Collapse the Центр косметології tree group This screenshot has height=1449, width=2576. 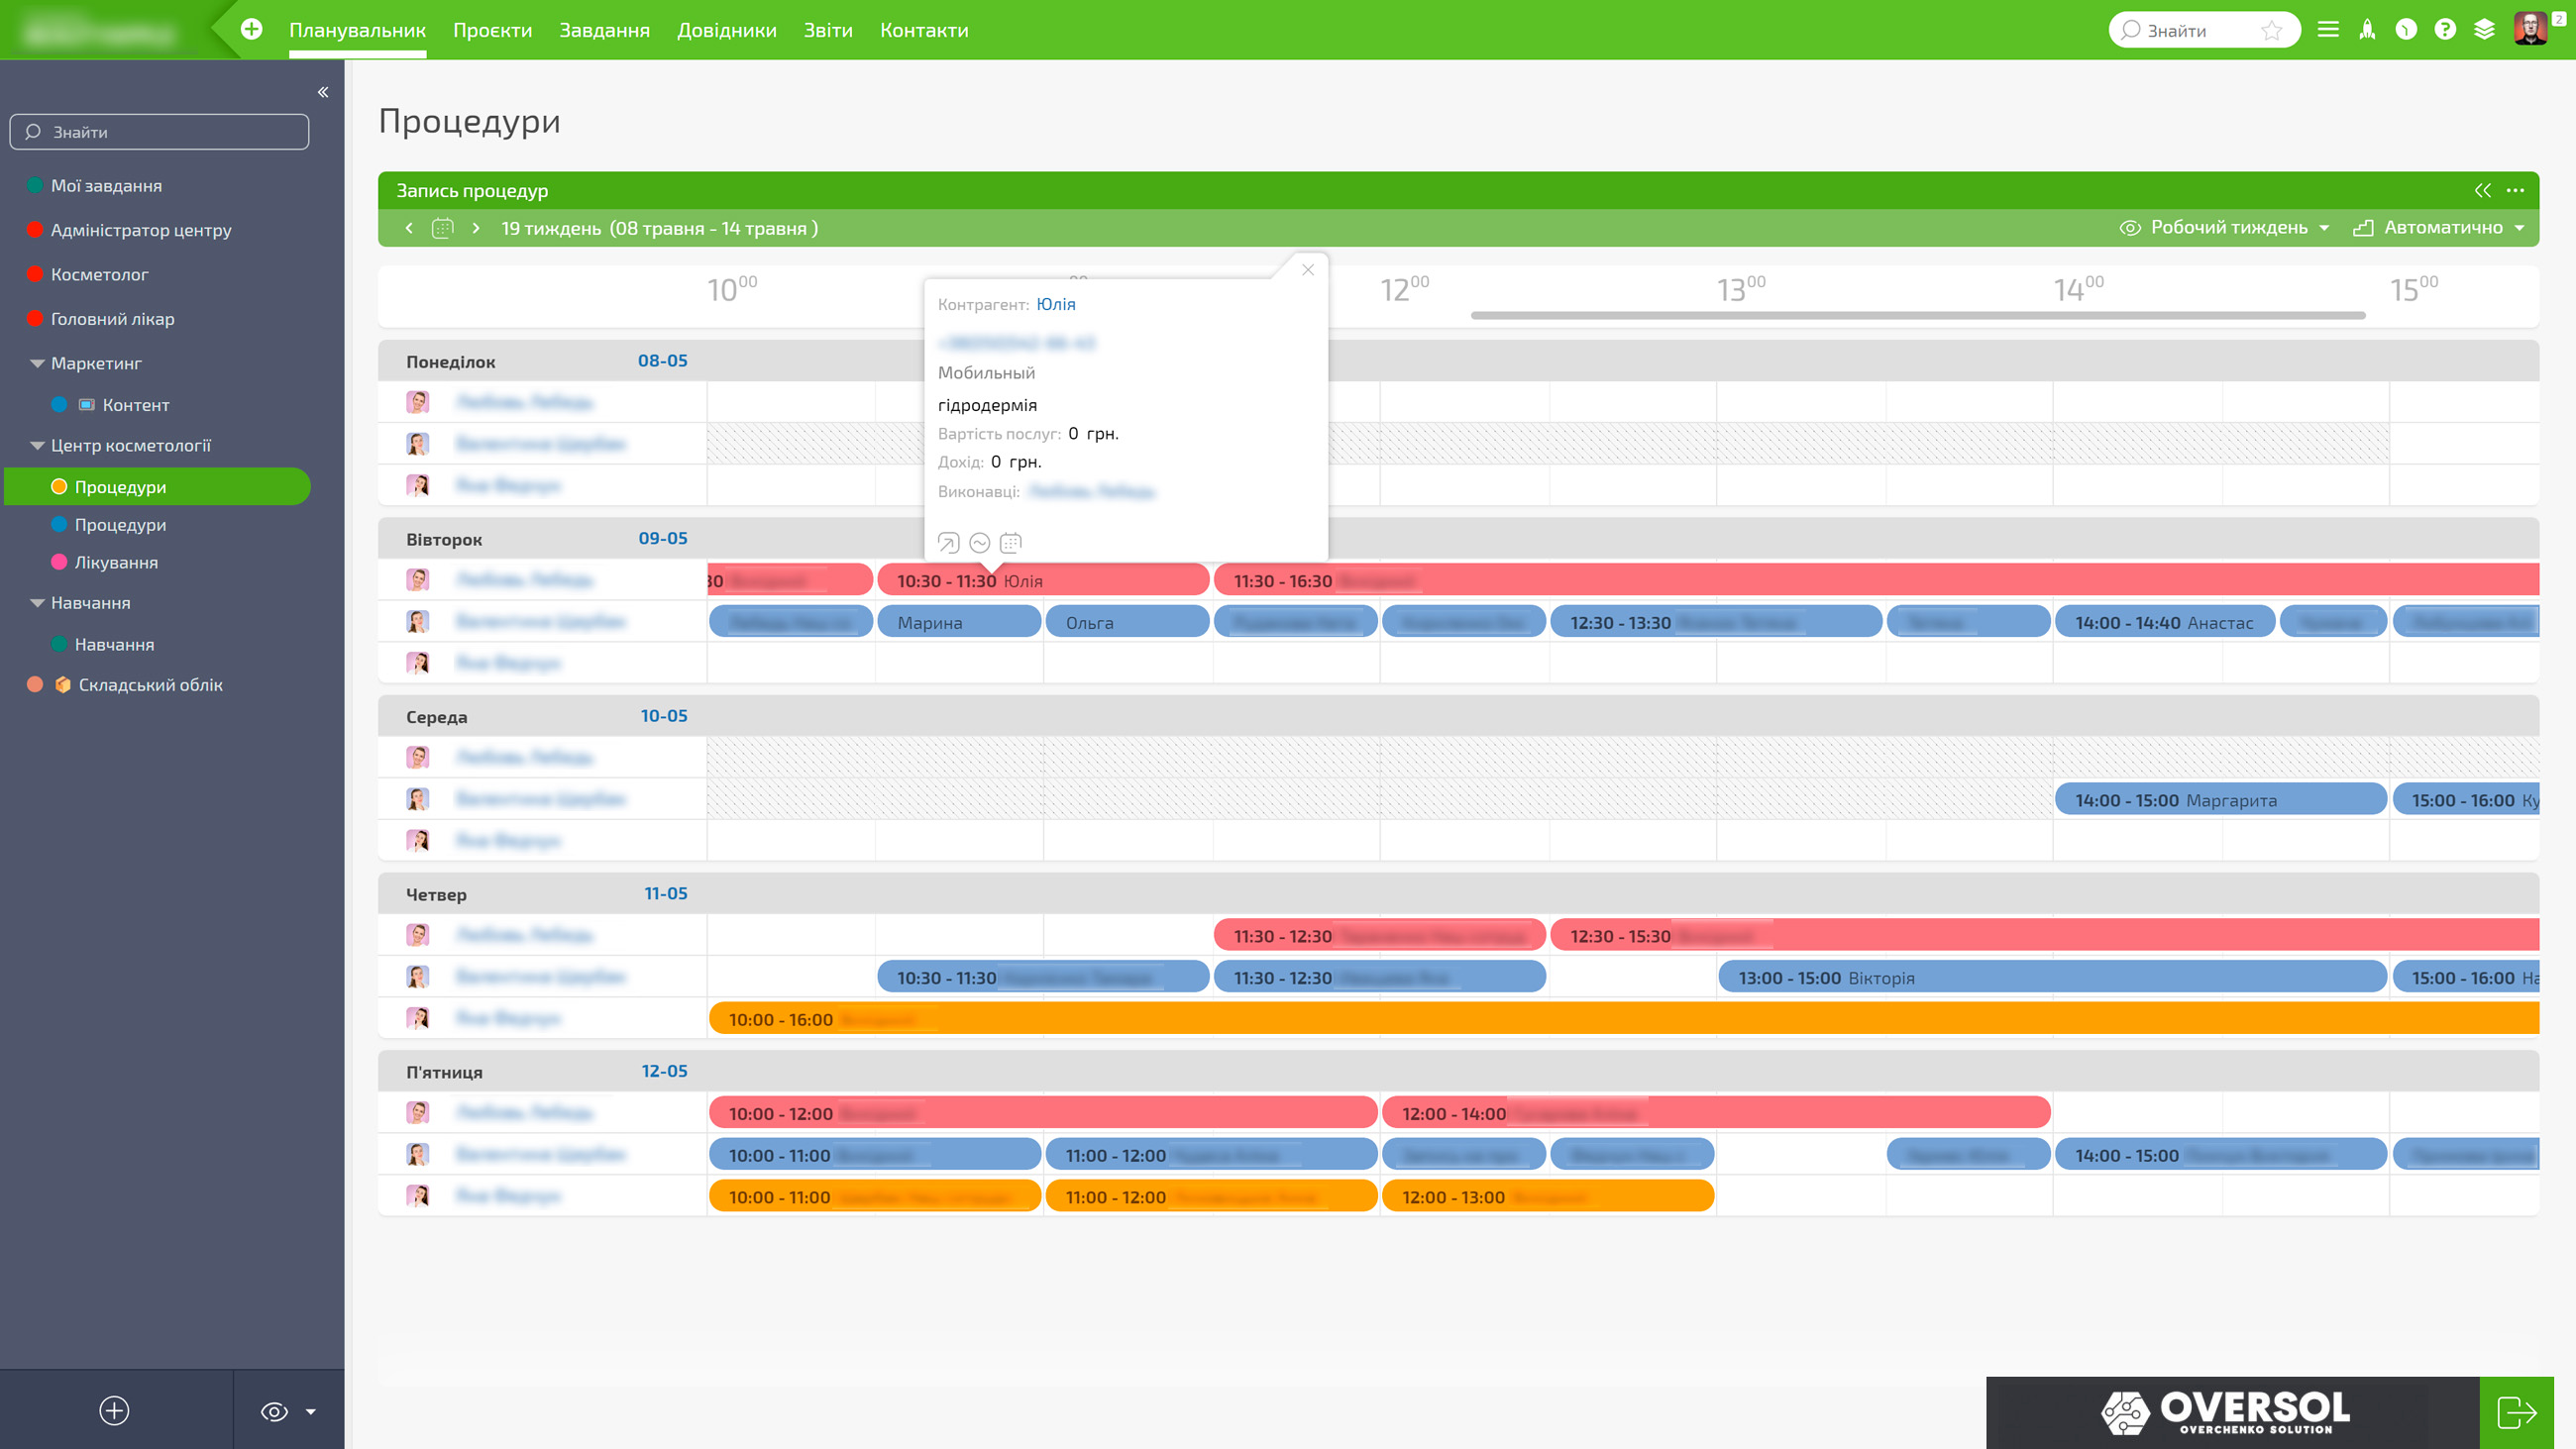tap(37, 446)
